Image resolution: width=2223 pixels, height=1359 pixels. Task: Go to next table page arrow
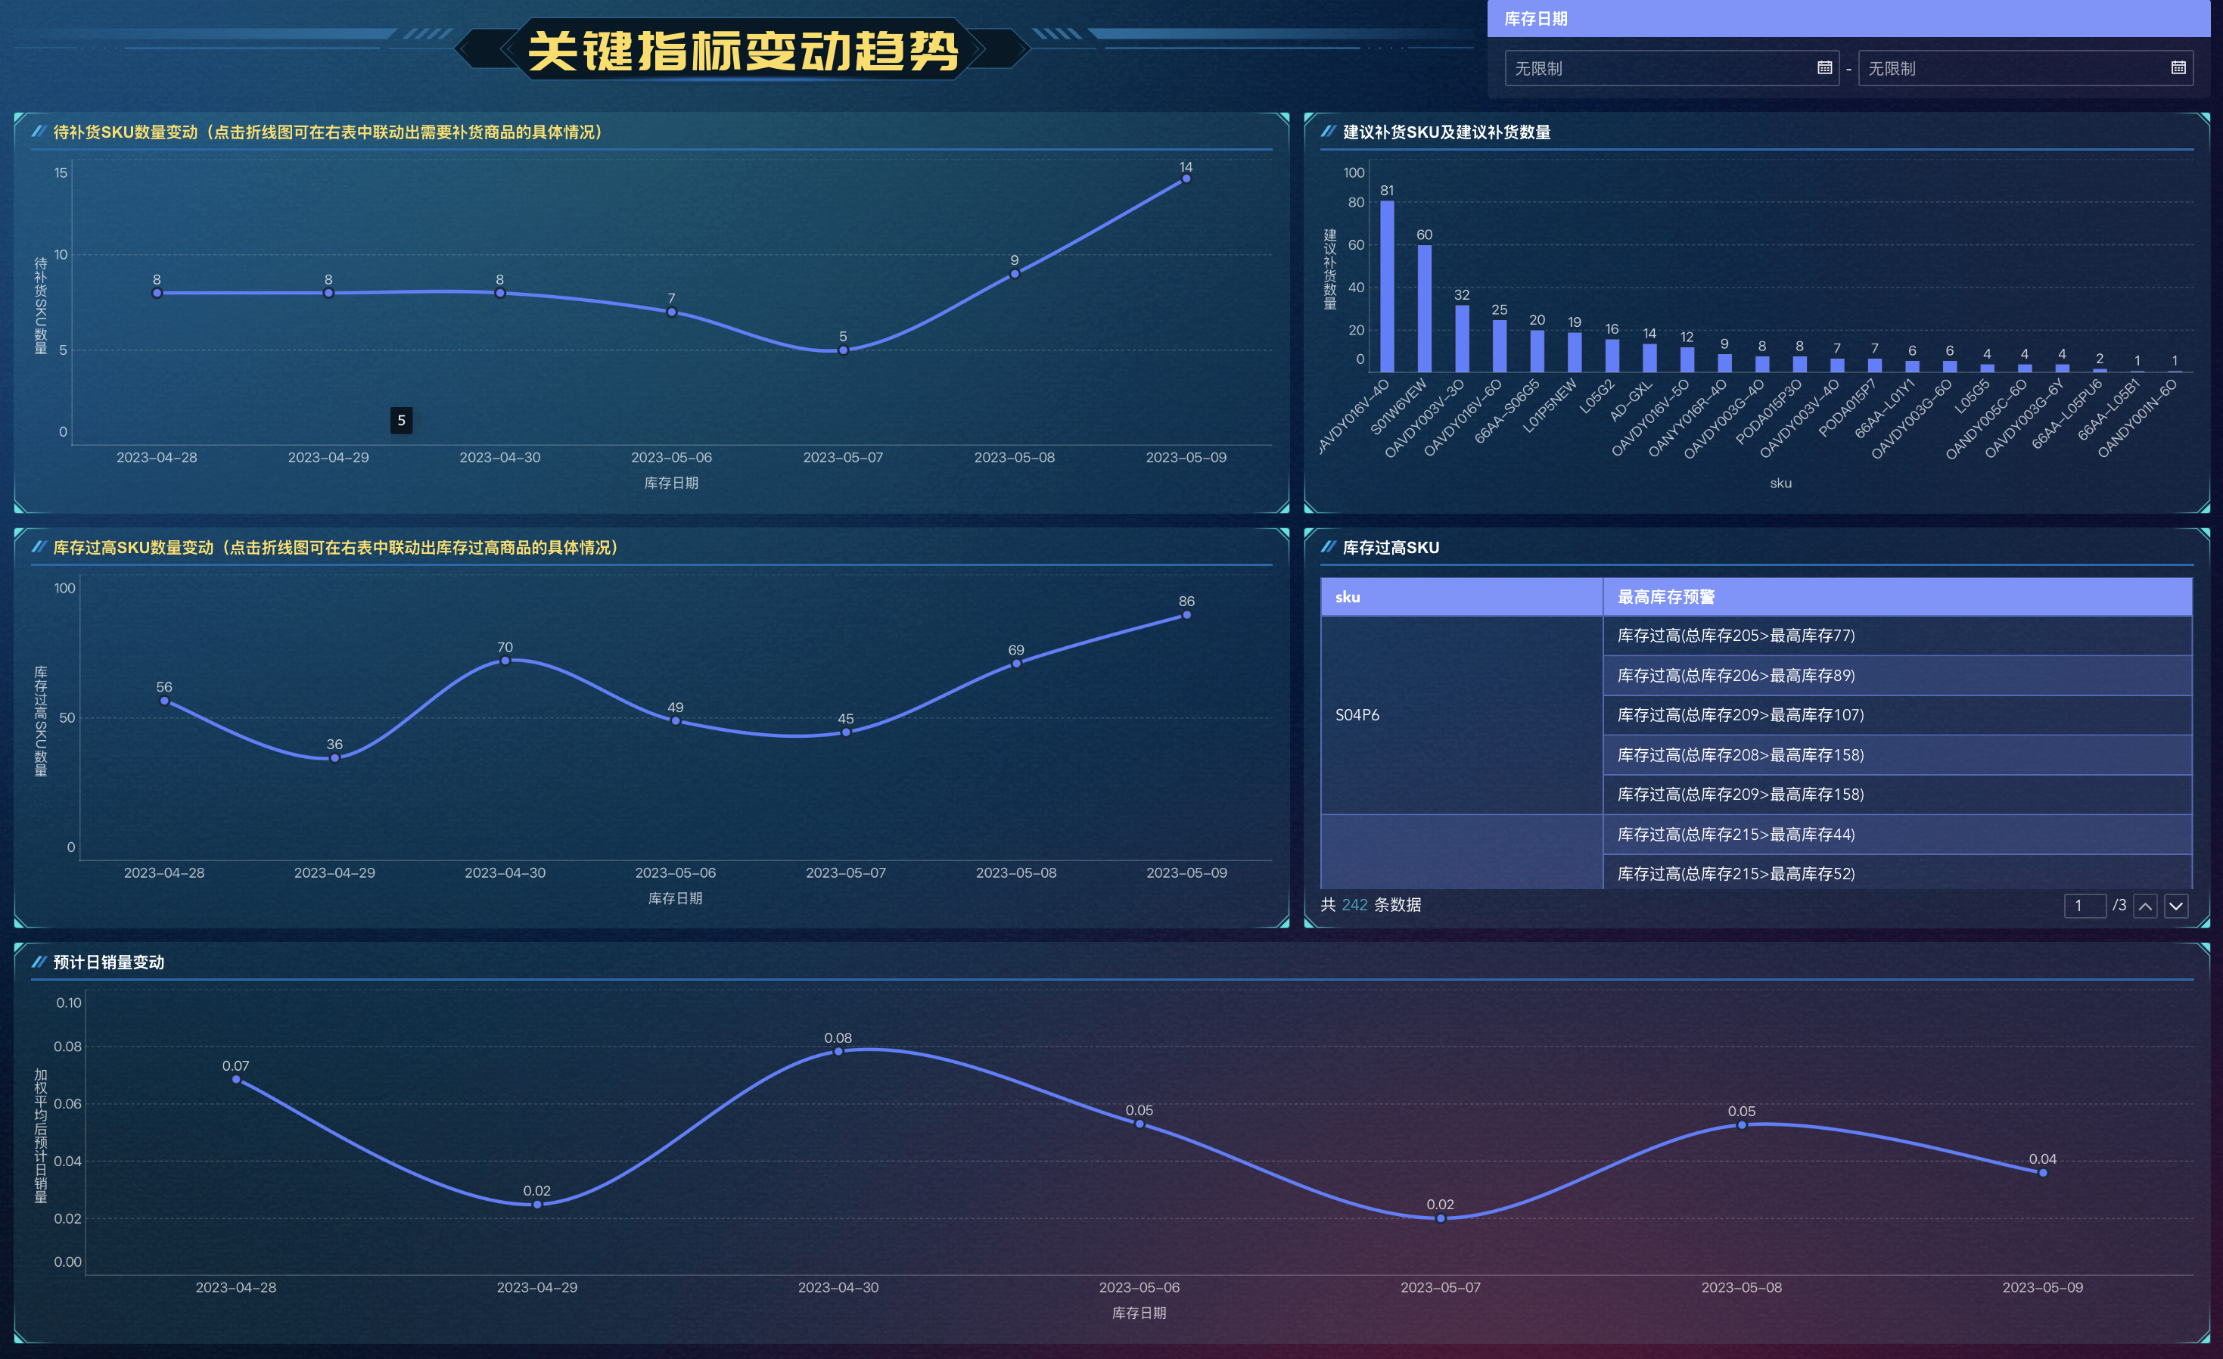tap(2176, 906)
